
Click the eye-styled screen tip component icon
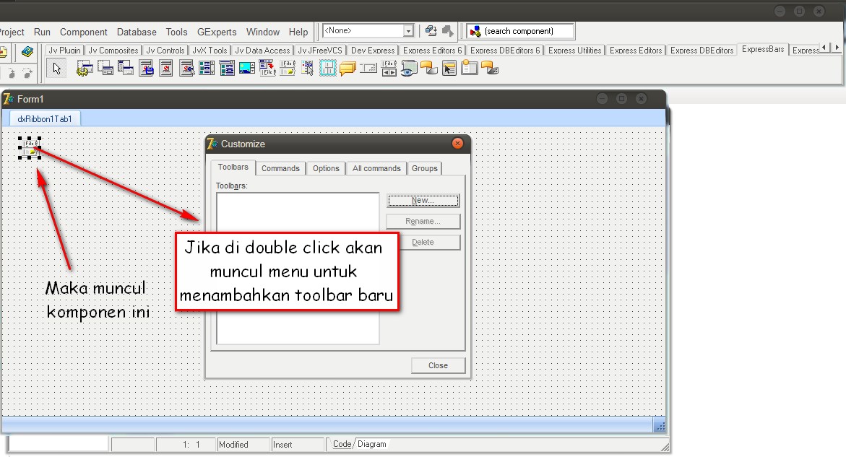(x=409, y=69)
